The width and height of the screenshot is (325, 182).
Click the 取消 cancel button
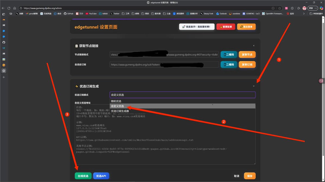pyautogui.click(x=236, y=176)
